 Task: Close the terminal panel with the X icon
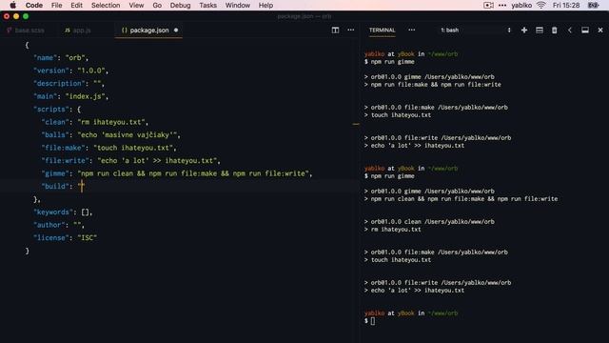point(600,30)
